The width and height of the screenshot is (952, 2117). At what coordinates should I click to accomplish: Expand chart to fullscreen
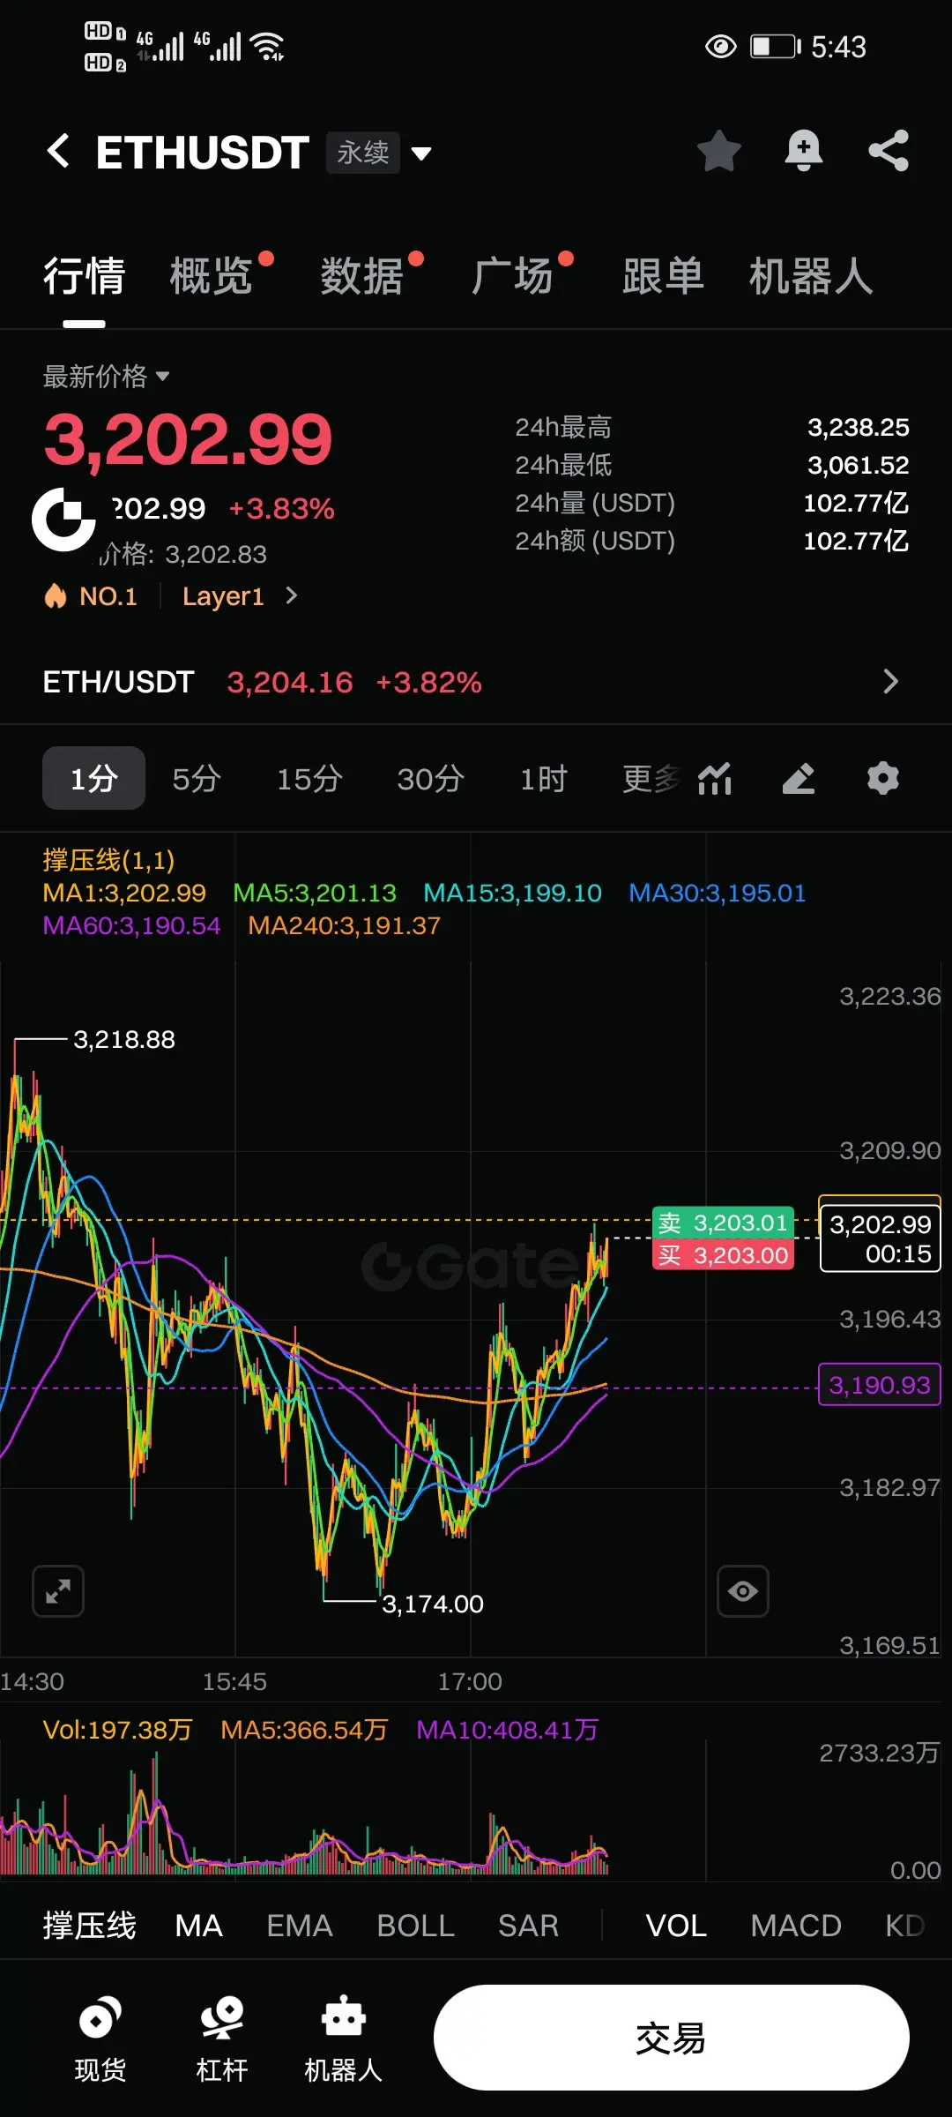(58, 1591)
